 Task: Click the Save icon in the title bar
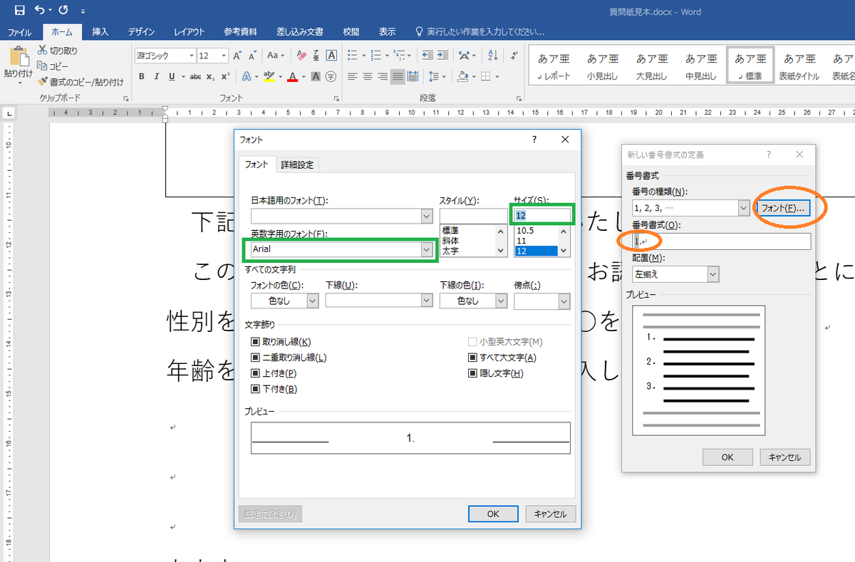tap(20, 11)
